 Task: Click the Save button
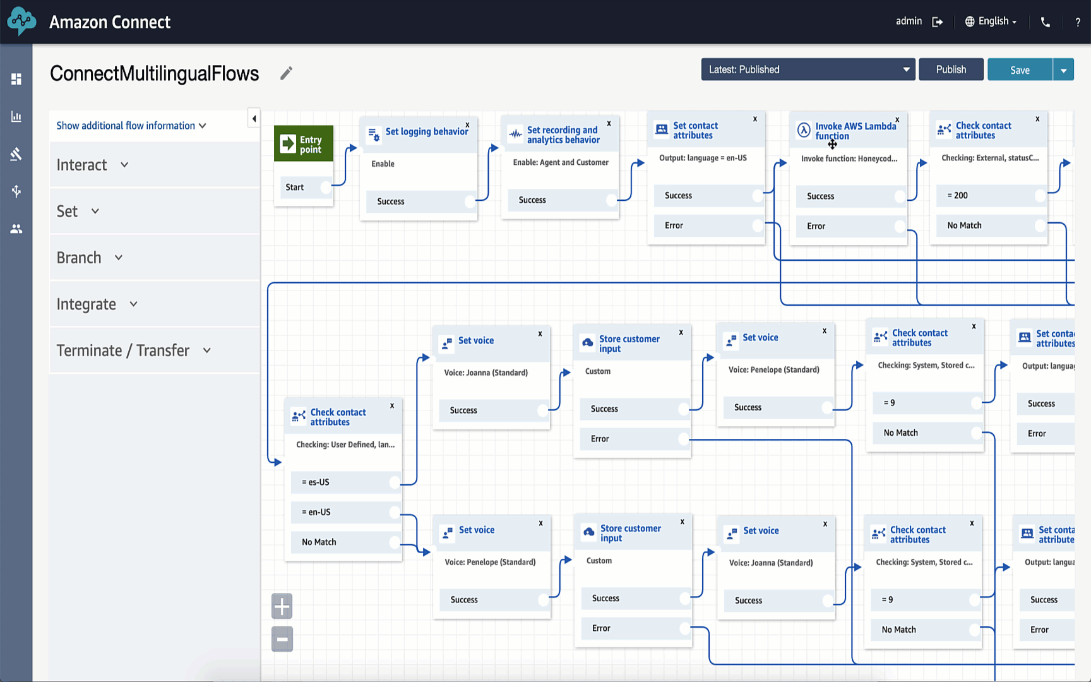point(1020,70)
